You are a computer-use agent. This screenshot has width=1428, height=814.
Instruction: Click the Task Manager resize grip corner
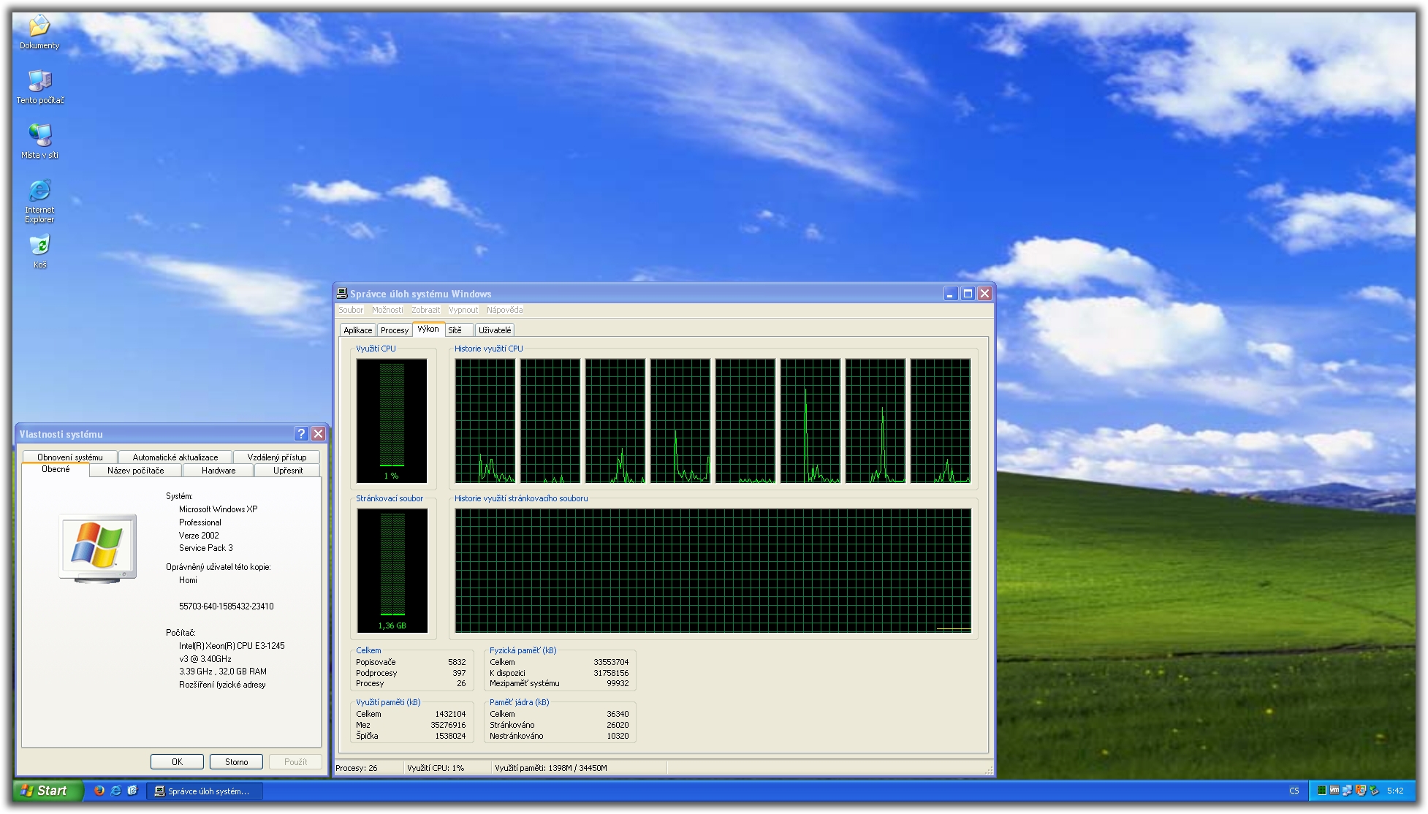click(990, 770)
